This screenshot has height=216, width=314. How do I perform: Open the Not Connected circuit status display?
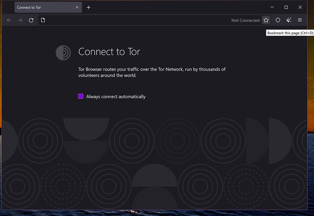click(245, 20)
